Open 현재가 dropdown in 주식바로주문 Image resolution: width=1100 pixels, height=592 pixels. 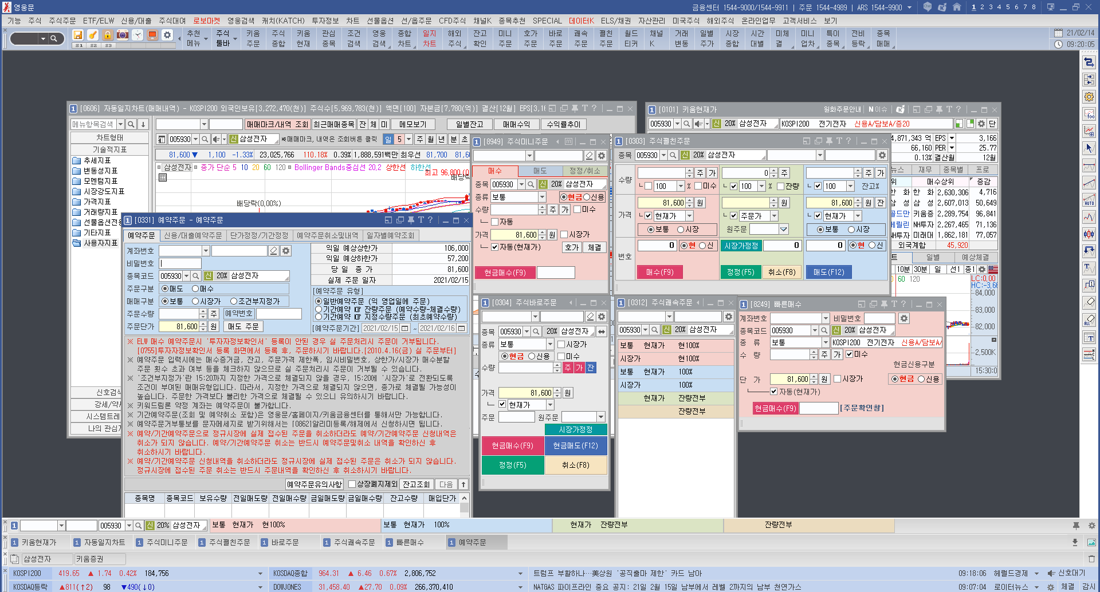point(550,405)
